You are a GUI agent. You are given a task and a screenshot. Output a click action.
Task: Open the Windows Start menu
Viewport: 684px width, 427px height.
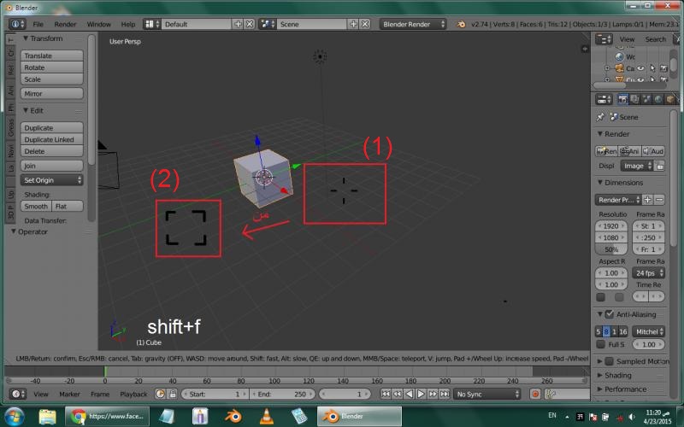tap(15, 416)
